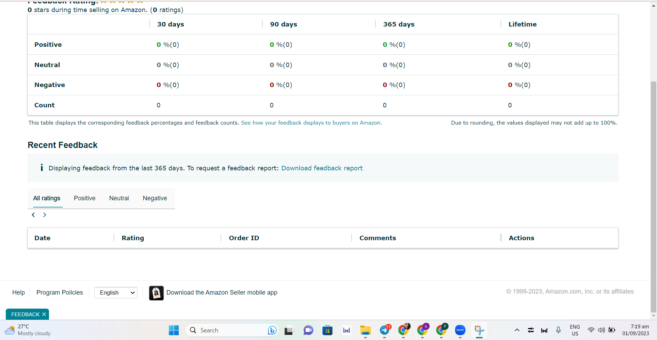Switch to Chrome profile K window
The width and height of the screenshot is (657, 340).
(423, 330)
